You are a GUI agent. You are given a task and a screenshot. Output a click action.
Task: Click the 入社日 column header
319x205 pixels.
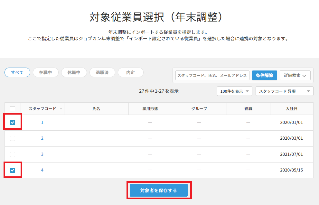click(292, 108)
